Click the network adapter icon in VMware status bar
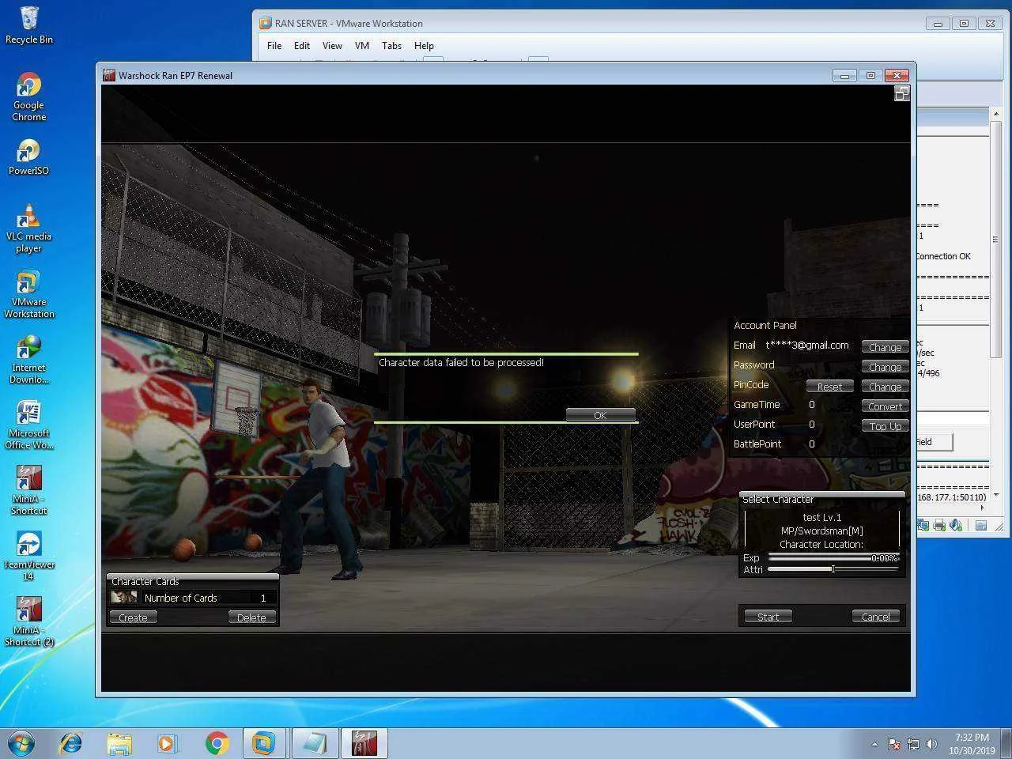Screen dimensions: 1012x759 923,525
